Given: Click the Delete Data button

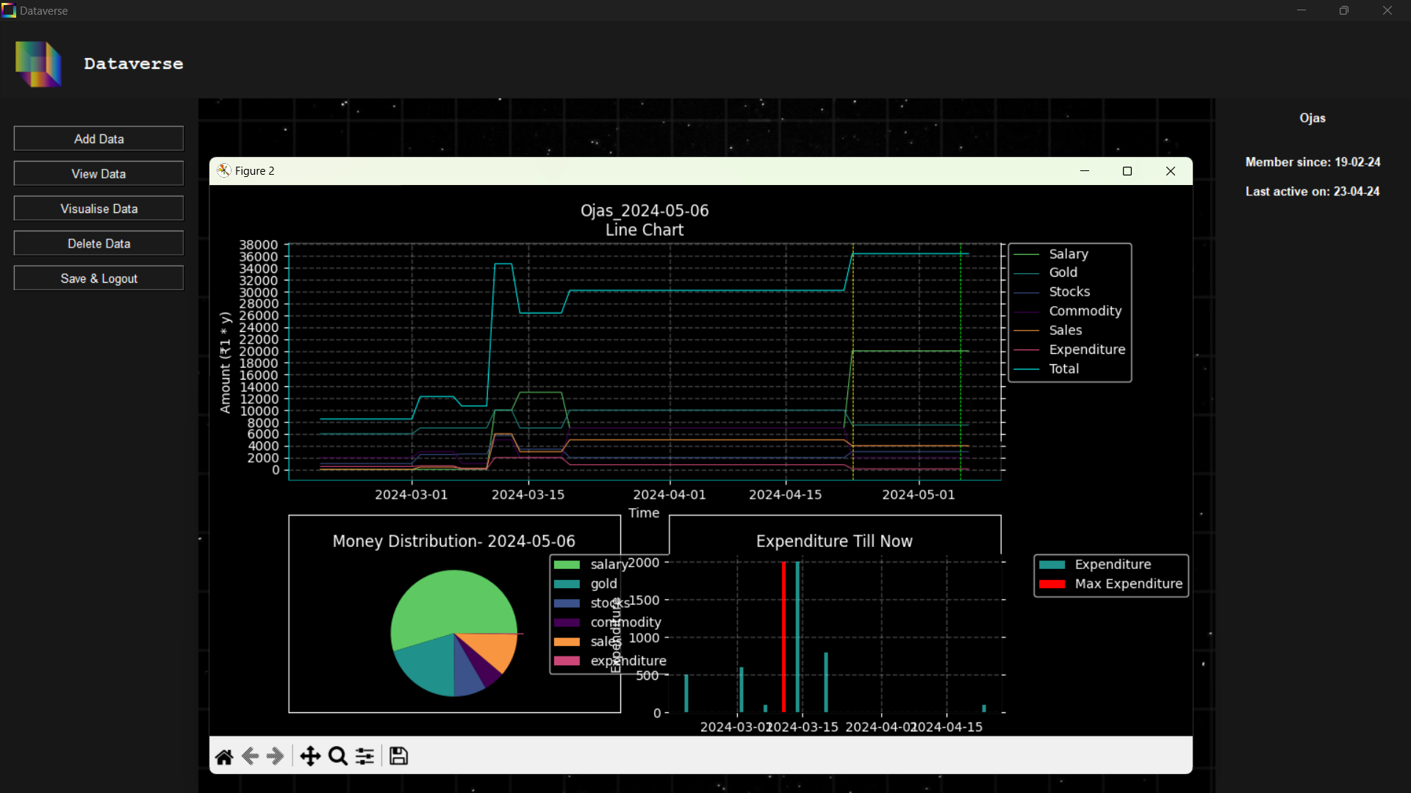Looking at the screenshot, I should tap(98, 244).
